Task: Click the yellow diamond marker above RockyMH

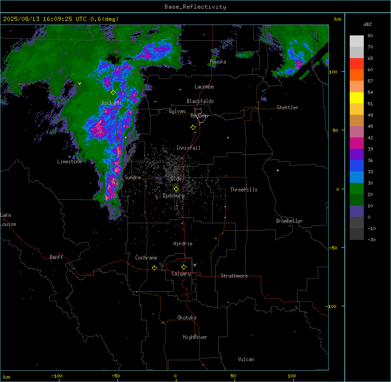Action: [x=113, y=93]
